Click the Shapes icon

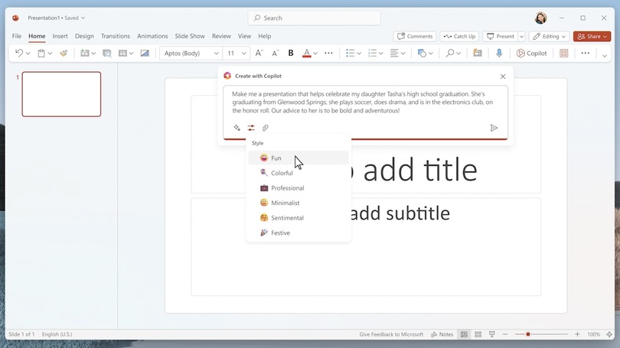click(422, 53)
